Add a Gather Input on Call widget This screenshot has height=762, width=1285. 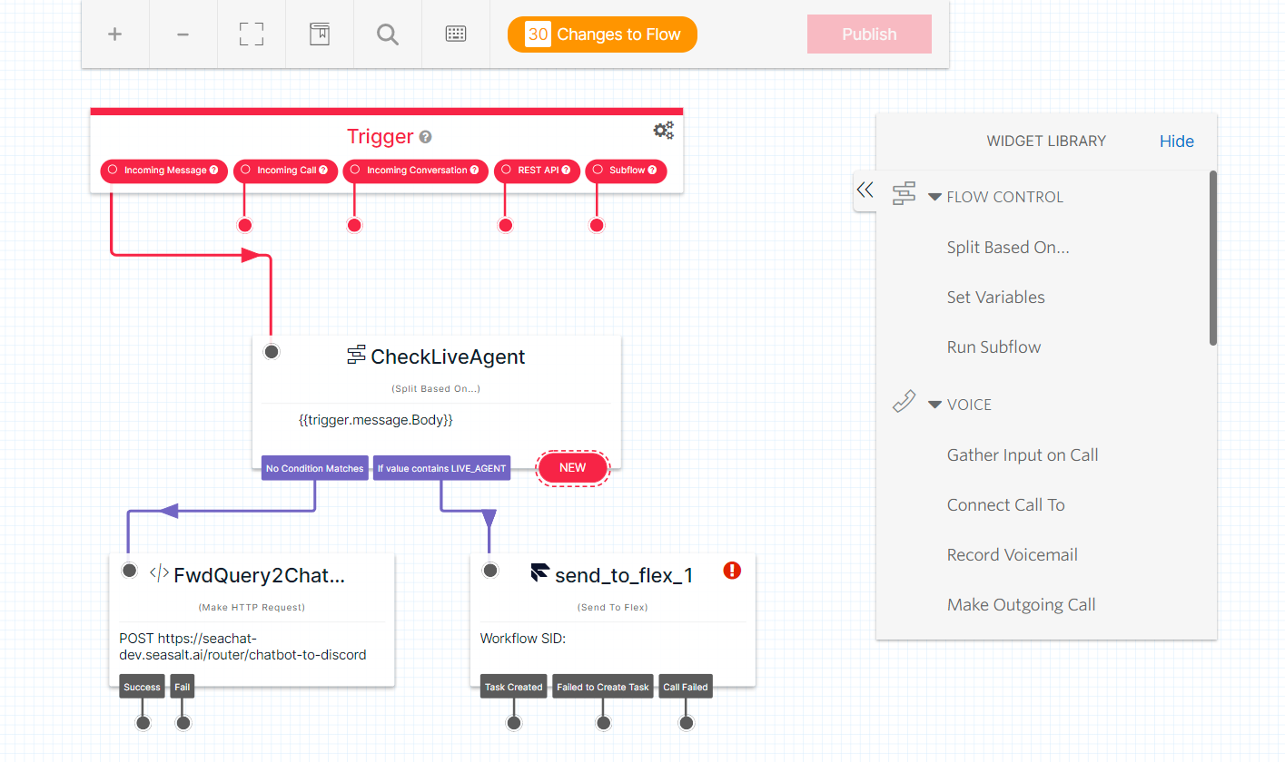[1022, 454]
